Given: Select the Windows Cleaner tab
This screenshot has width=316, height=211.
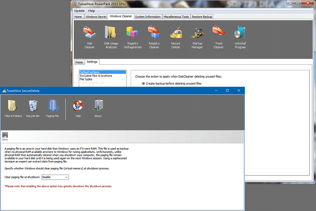Looking at the screenshot, I should coord(121,16).
